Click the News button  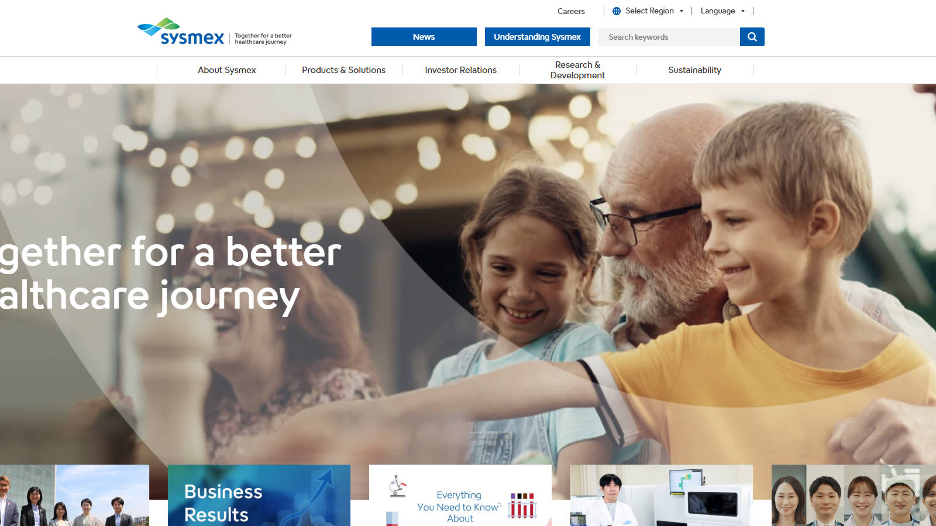424,37
